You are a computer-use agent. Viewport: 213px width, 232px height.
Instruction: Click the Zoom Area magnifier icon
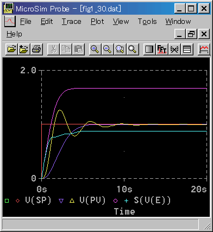[x=120, y=49]
